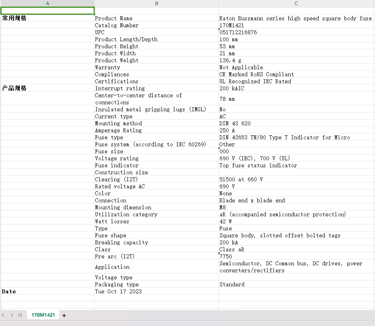This screenshot has width=375, height=326.
Task: Select the 'Tue Oct 17 2023' cell
Action: pos(156,291)
